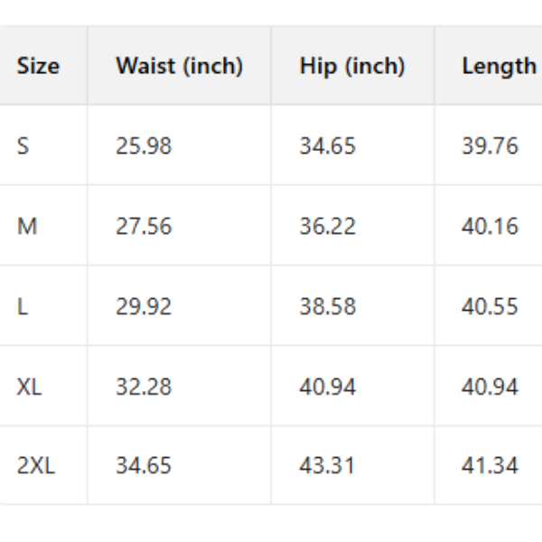Click length value 40.55

pyautogui.click(x=490, y=306)
